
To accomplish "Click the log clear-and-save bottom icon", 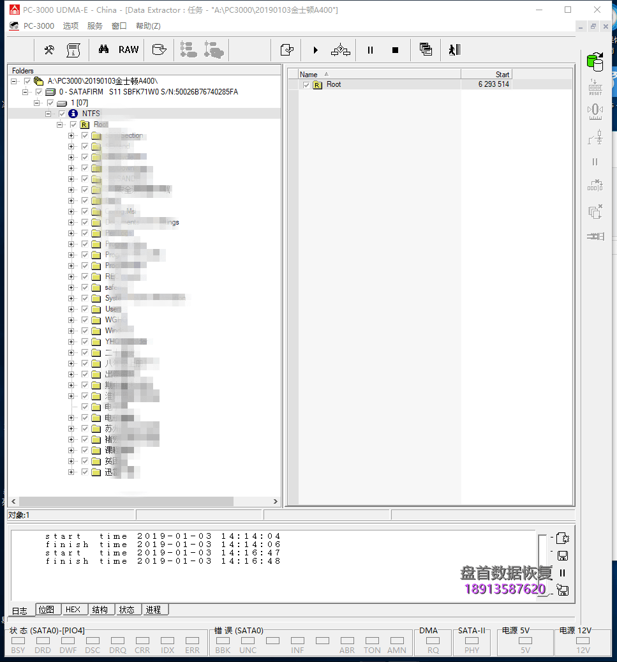I will click(563, 590).
